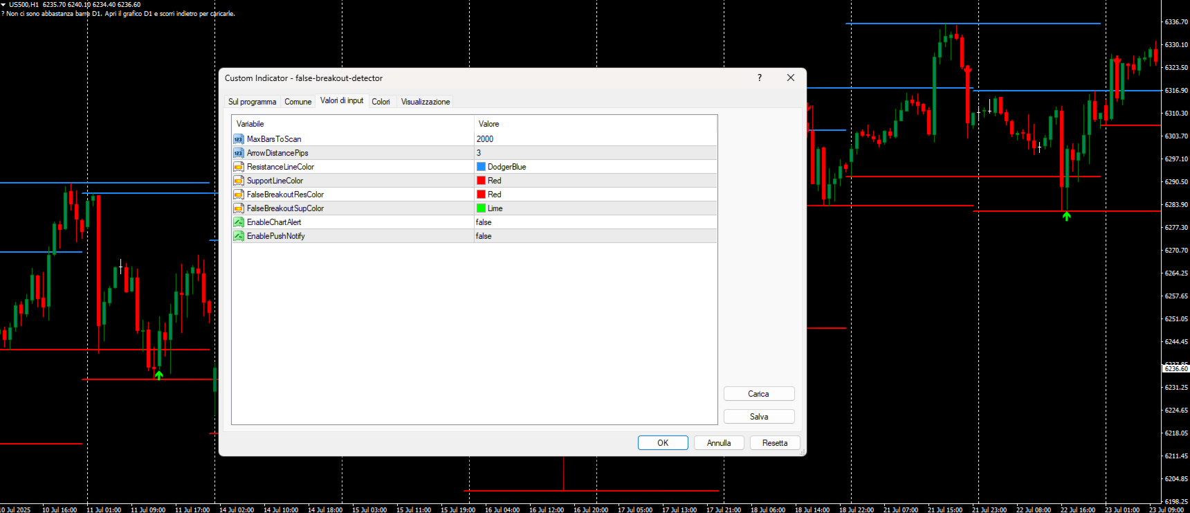Viewport: 1190px width, 513px height.
Task: Click the EnableChartAlert false value
Action: [484, 222]
